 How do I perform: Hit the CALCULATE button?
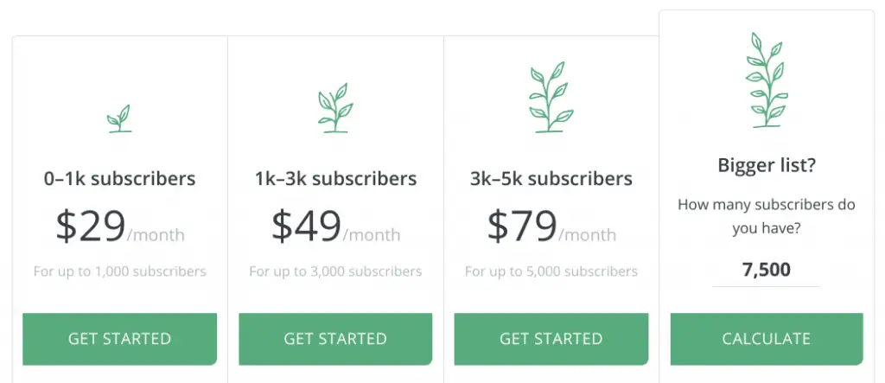pos(767,339)
